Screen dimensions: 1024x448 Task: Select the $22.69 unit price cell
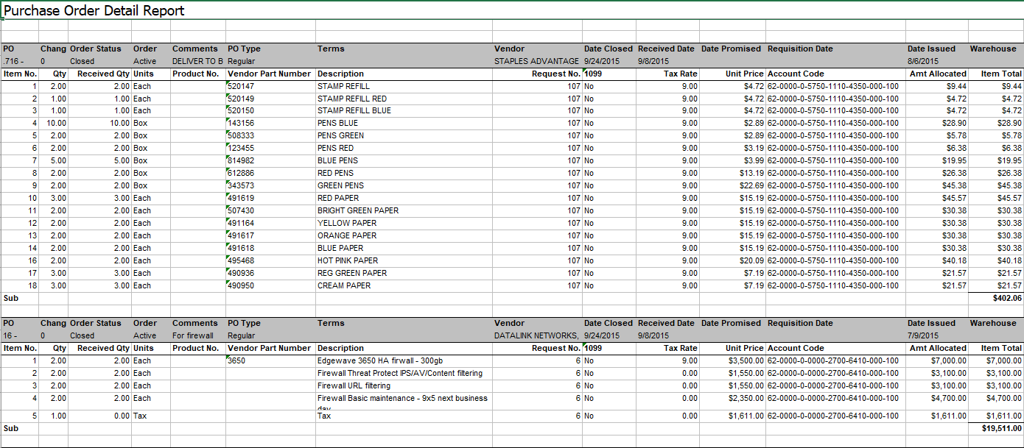pyautogui.click(x=732, y=186)
